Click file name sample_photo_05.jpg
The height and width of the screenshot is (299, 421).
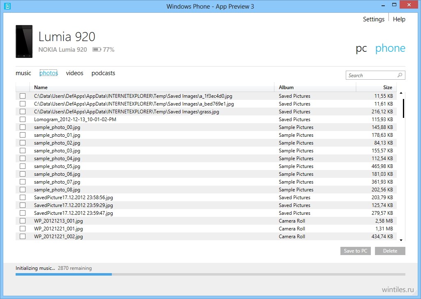(x=57, y=166)
